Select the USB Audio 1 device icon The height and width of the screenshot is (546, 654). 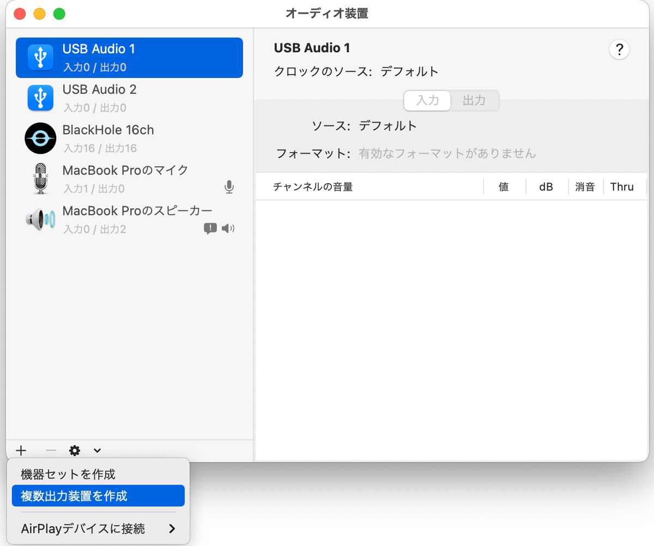[x=40, y=57]
